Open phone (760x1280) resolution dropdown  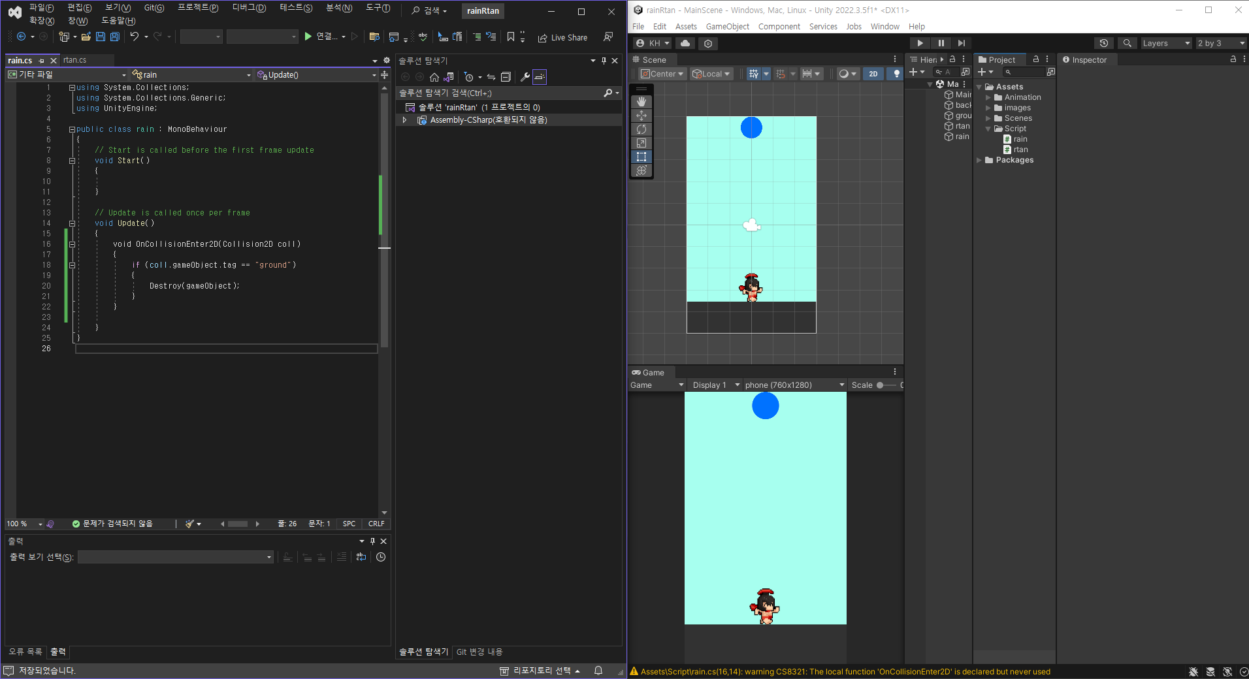click(795, 385)
